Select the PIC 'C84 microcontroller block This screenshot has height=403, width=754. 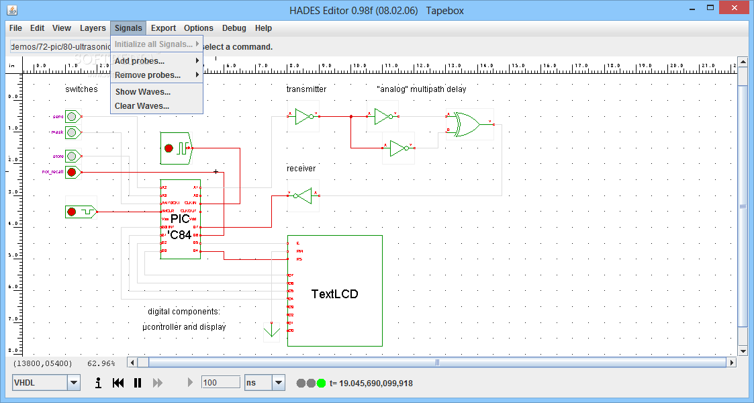click(181, 219)
